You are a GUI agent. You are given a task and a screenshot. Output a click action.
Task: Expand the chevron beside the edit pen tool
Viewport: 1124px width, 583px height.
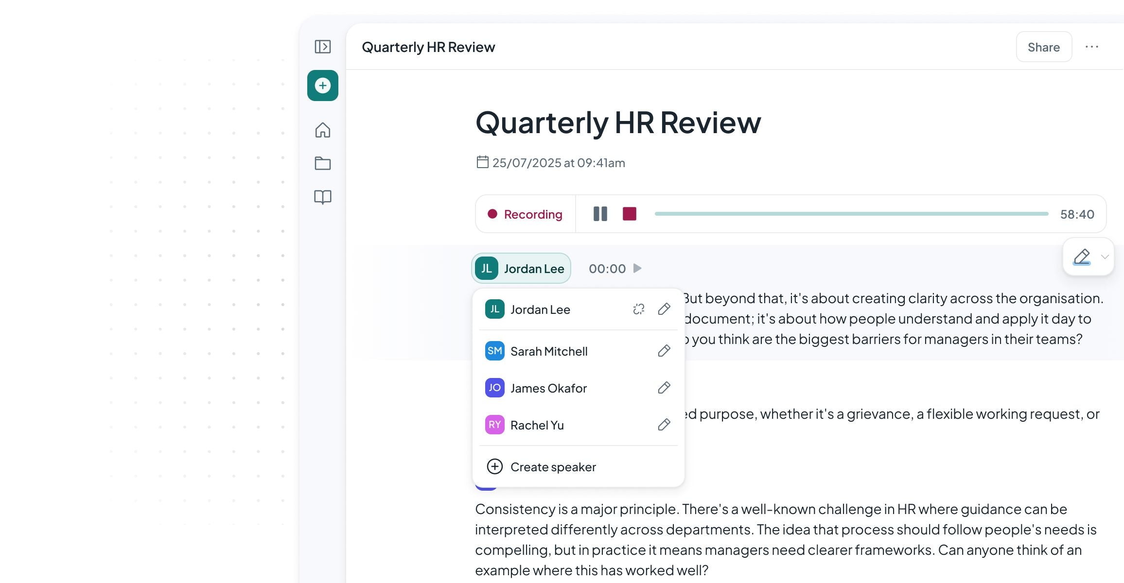(x=1105, y=257)
